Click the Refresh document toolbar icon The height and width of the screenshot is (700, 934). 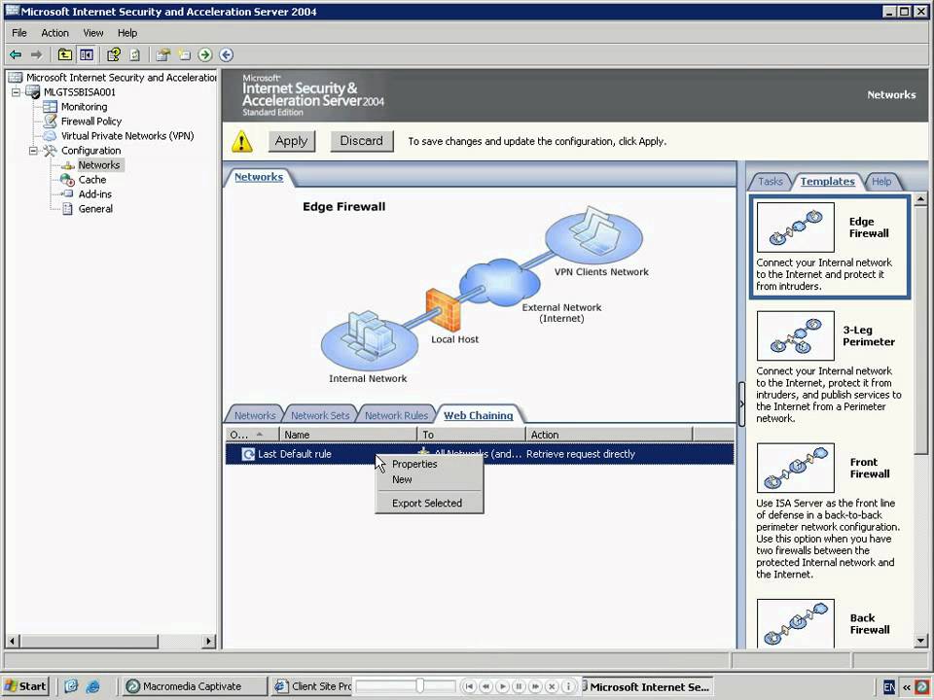pos(134,54)
